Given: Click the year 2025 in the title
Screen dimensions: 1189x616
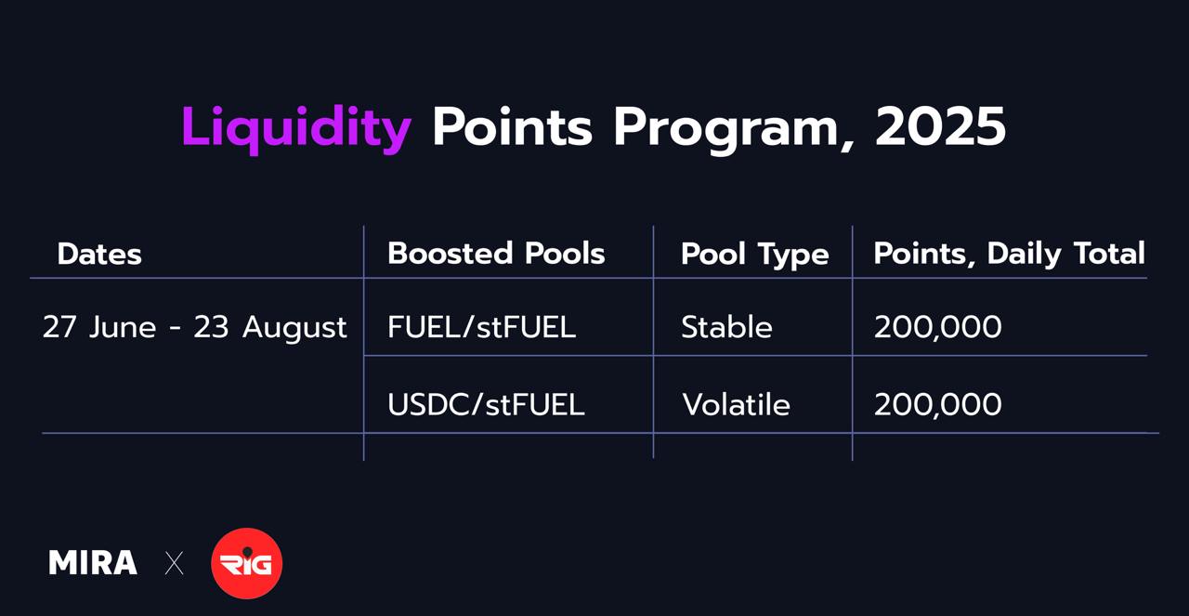Looking at the screenshot, I should [x=940, y=127].
